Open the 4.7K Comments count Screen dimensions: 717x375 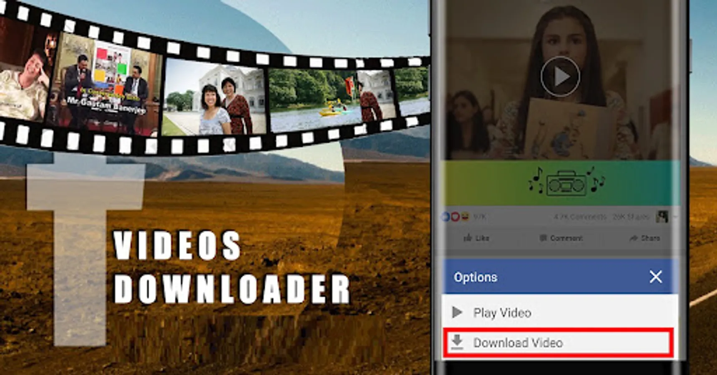(580, 217)
